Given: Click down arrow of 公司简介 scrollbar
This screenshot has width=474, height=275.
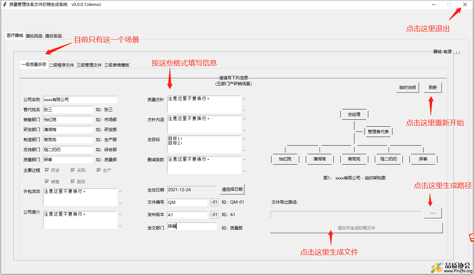Looking at the screenshot, I should [x=120, y=226].
